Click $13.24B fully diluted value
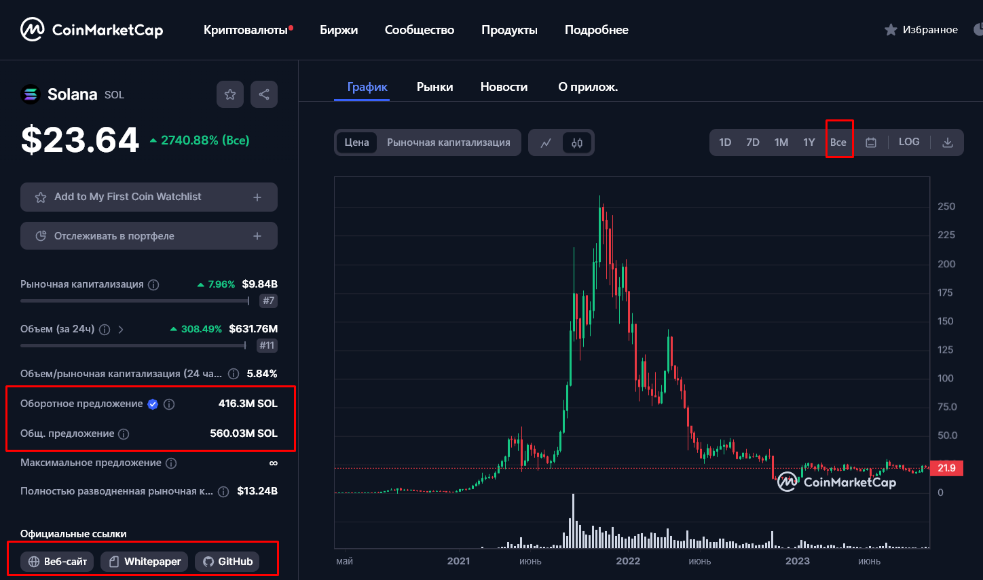983x580 pixels. point(257,491)
